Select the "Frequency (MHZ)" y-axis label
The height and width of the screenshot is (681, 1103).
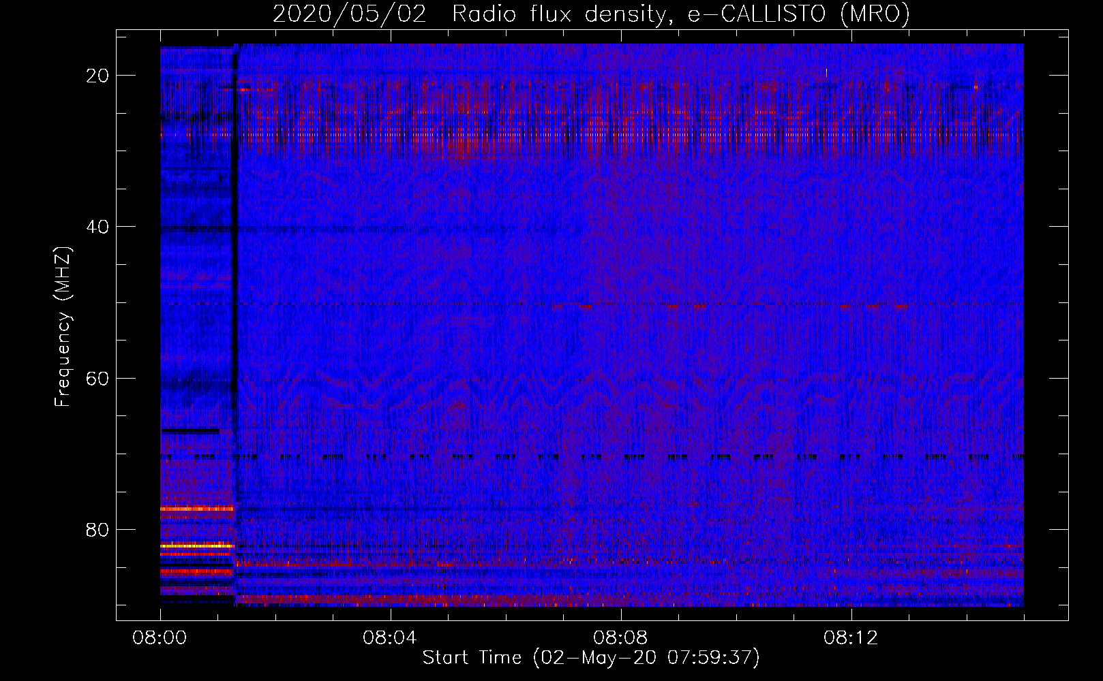coord(63,327)
